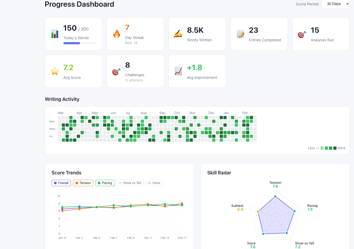Click the orange dot inside the Tension legend chip
Screen dimensions: 354x249
pyautogui.click(x=77, y=183)
